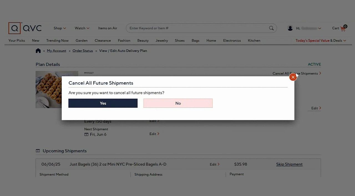Viewport: 355px width, 196px height.
Task: Open Trending Now
Action: [57, 40]
